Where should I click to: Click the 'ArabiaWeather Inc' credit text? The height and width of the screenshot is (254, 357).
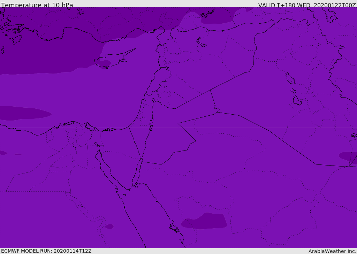[332, 251]
